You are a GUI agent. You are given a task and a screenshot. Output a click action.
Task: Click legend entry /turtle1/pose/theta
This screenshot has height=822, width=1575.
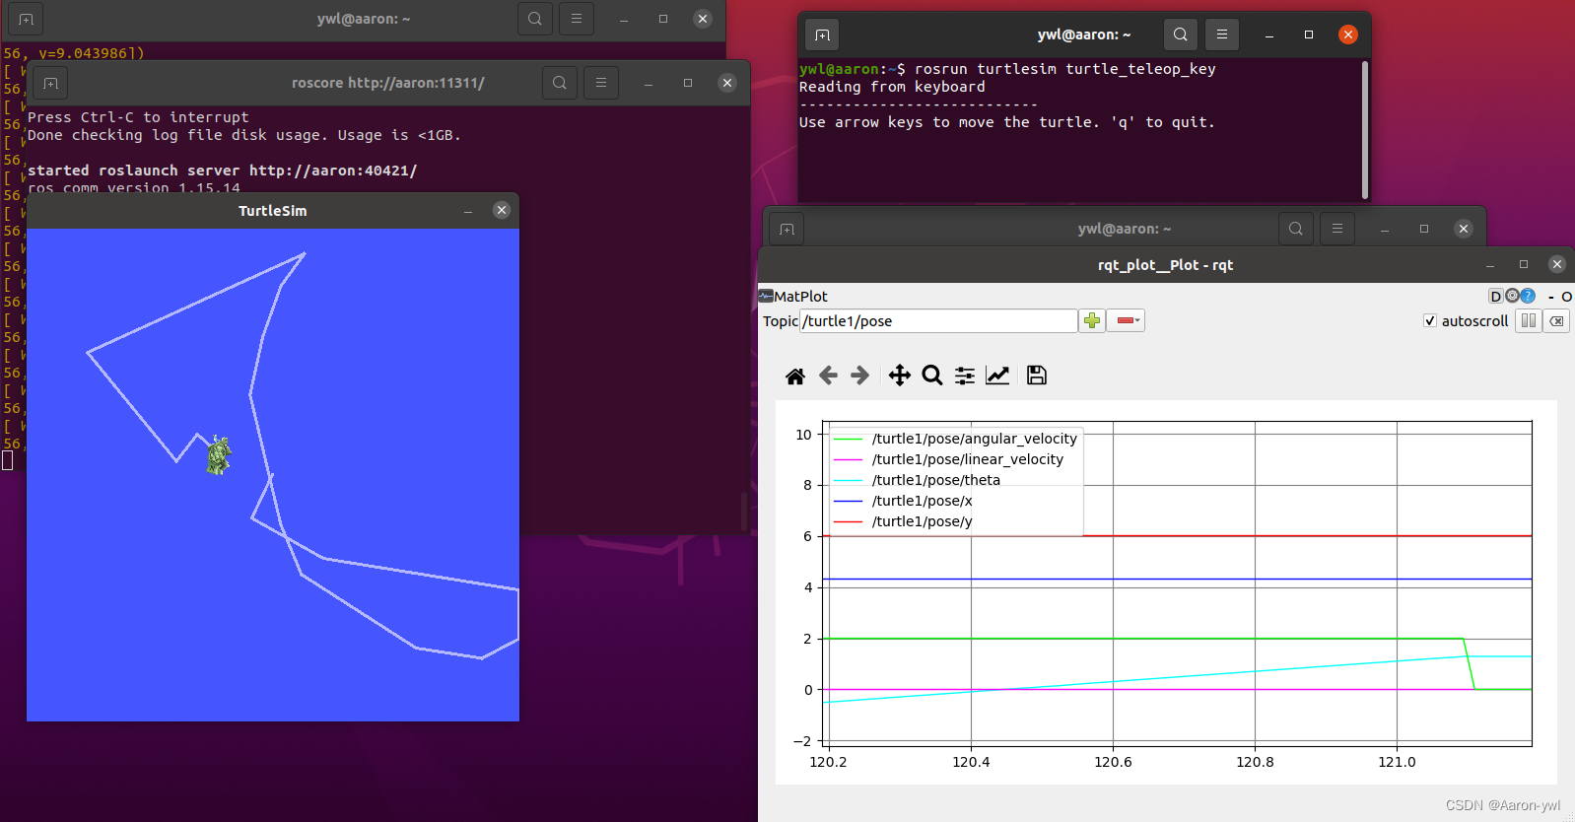[935, 480]
